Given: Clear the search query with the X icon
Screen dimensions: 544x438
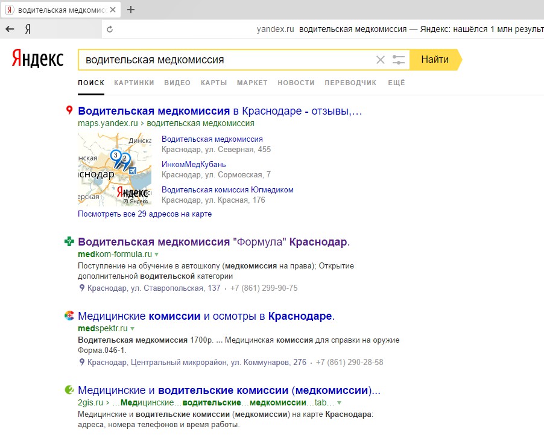Looking at the screenshot, I should tap(380, 60).
